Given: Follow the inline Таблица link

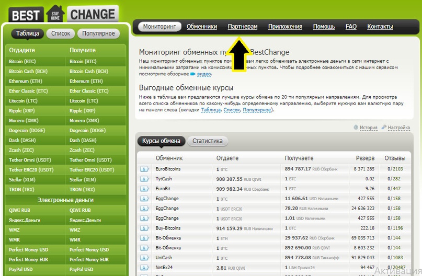Looking at the screenshot, I should [x=211, y=110].
